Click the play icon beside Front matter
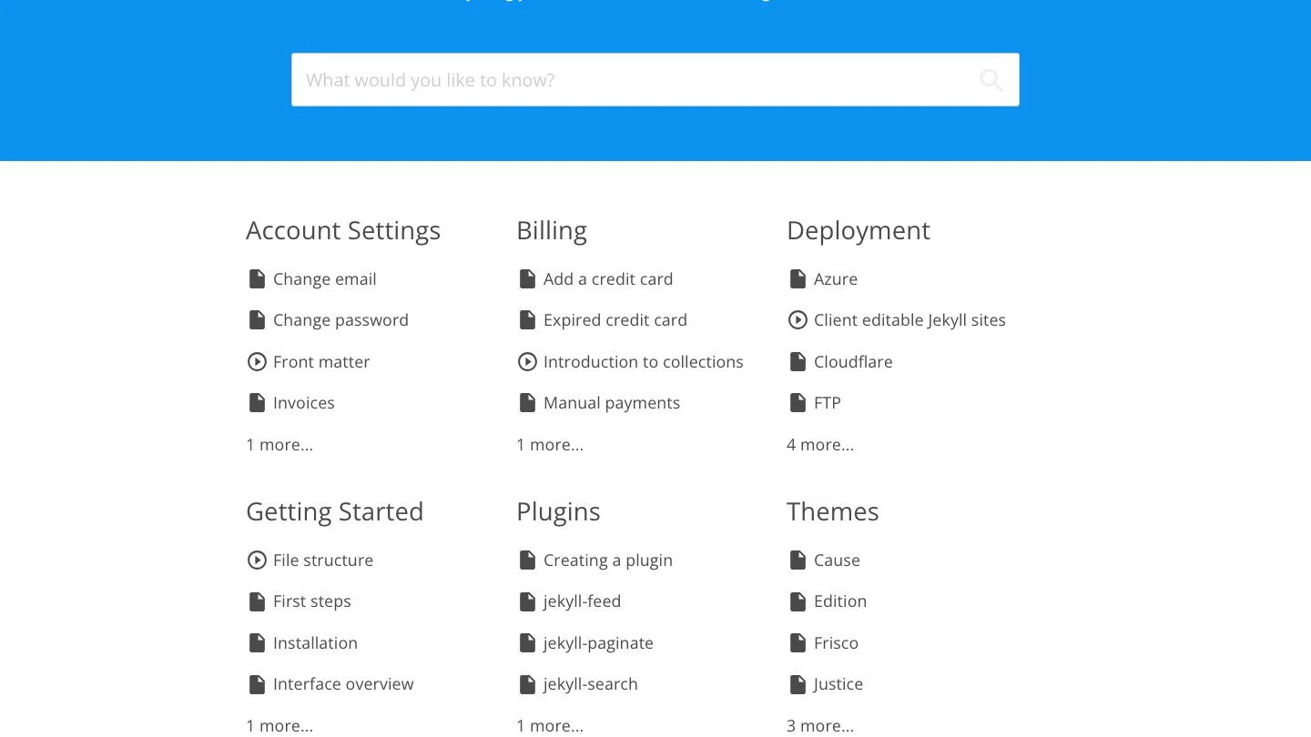 [x=257, y=362]
